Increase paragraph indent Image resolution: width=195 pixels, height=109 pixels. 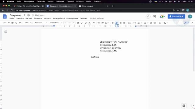[154, 23]
